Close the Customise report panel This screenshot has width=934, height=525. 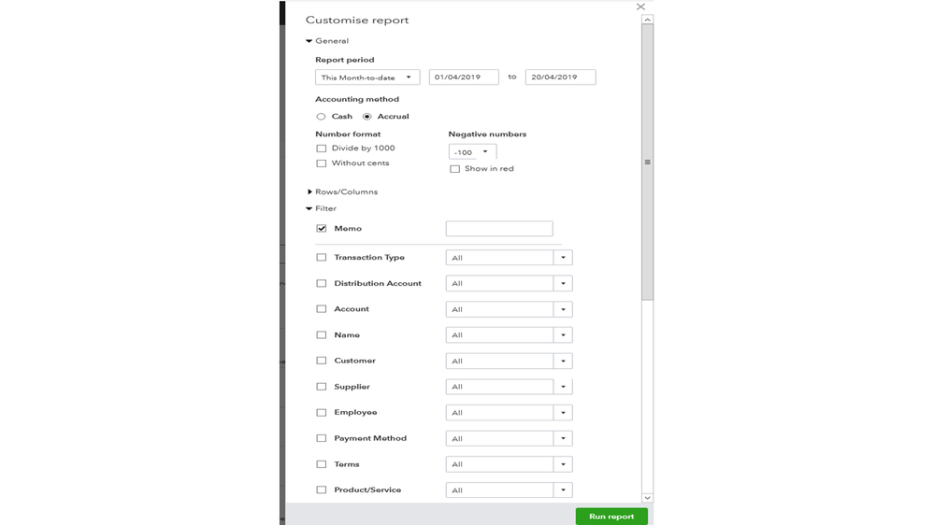(640, 7)
